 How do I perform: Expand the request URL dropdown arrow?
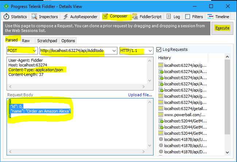[x=114, y=51]
